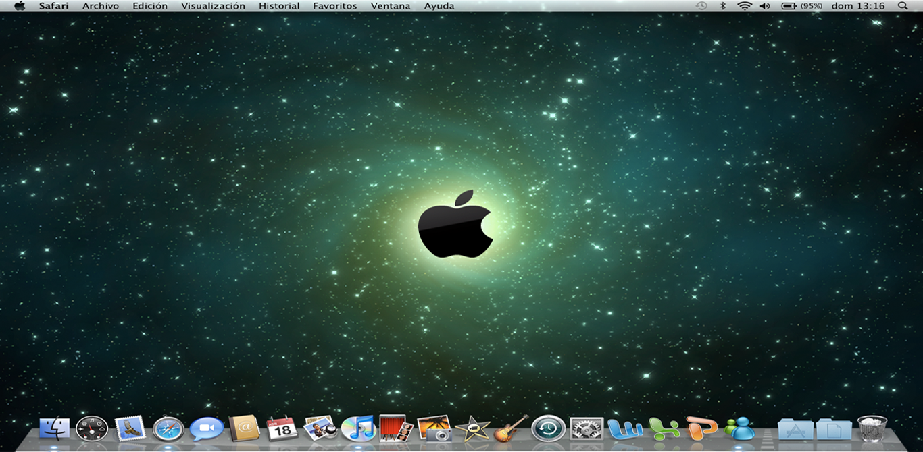
Task: Empty or open the Trash
Action: click(x=872, y=428)
